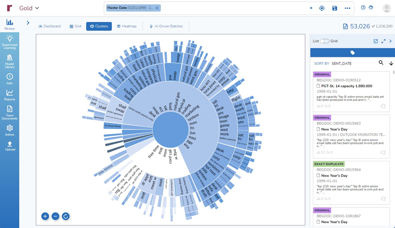Viewport: 395px width, 228px height.
Task: Click the EXACT DUPLICATE label
Action: click(x=329, y=164)
